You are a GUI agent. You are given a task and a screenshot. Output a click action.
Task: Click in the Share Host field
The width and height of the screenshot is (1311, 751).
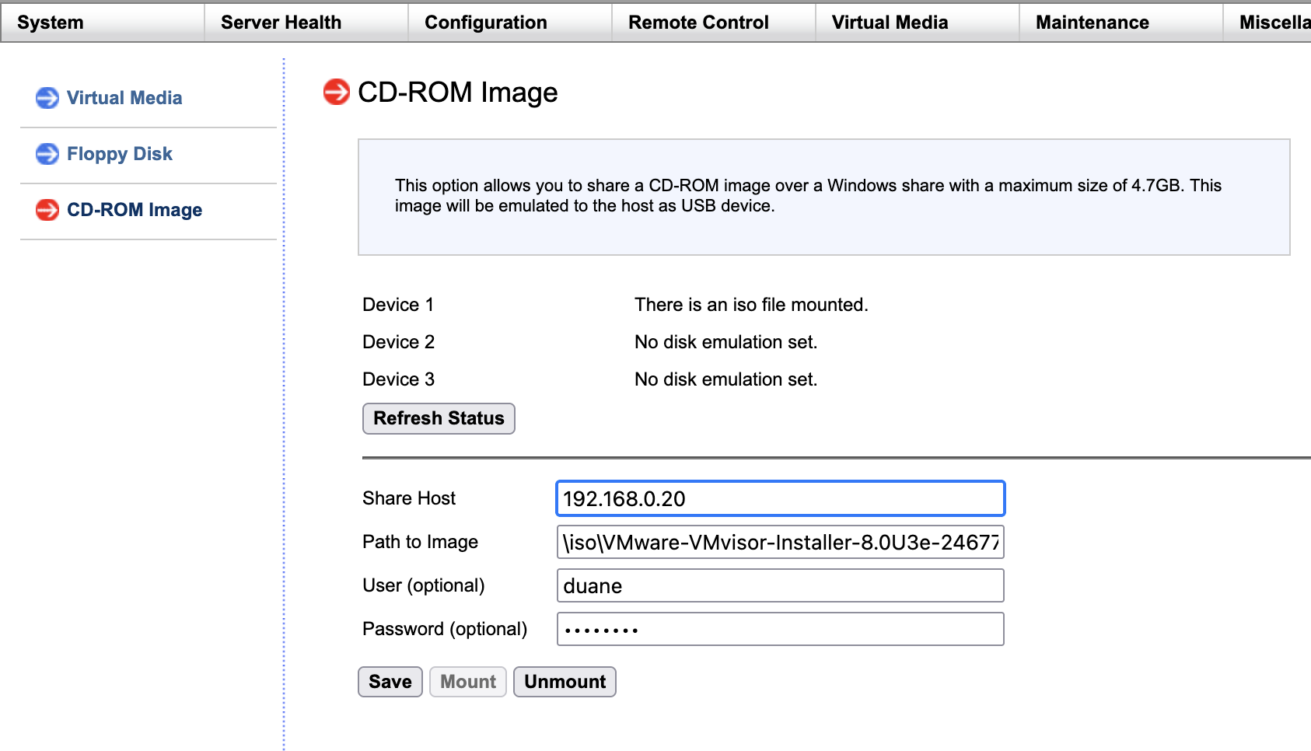point(780,499)
